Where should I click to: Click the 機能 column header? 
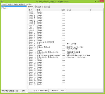[49, 10]
